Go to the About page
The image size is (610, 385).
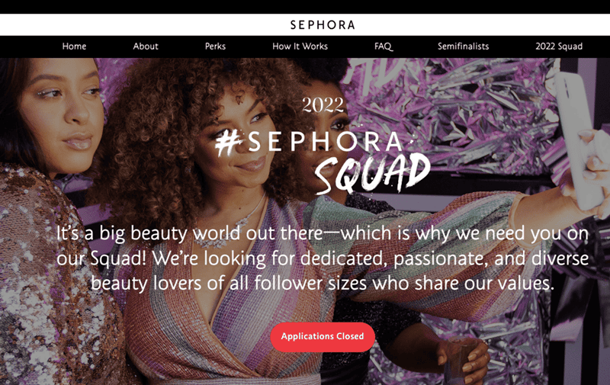coord(146,47)
